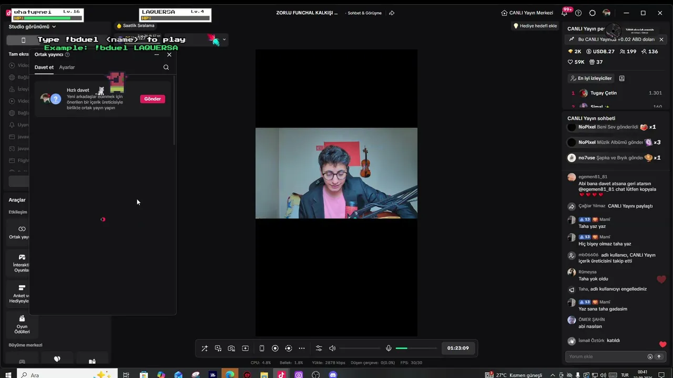Adjust the speaker volume slider

pyautogui.click(x=360, y=348)
